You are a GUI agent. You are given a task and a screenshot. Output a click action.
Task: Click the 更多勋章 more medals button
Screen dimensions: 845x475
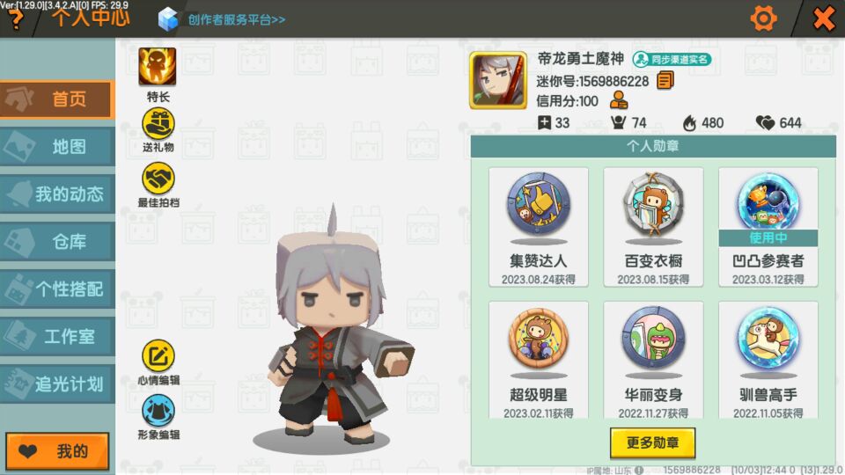pos(652,442)
